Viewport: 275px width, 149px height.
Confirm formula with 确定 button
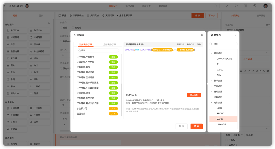point(197,126)
